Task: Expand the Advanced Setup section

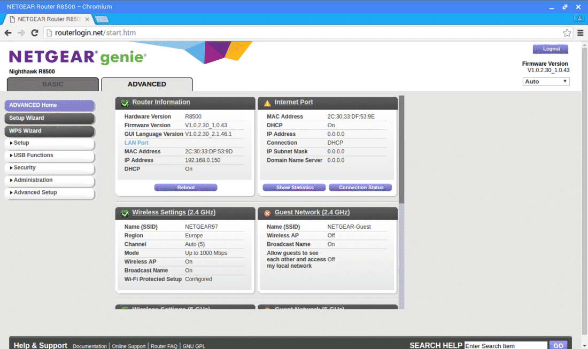Action: (x=50, y=192)
